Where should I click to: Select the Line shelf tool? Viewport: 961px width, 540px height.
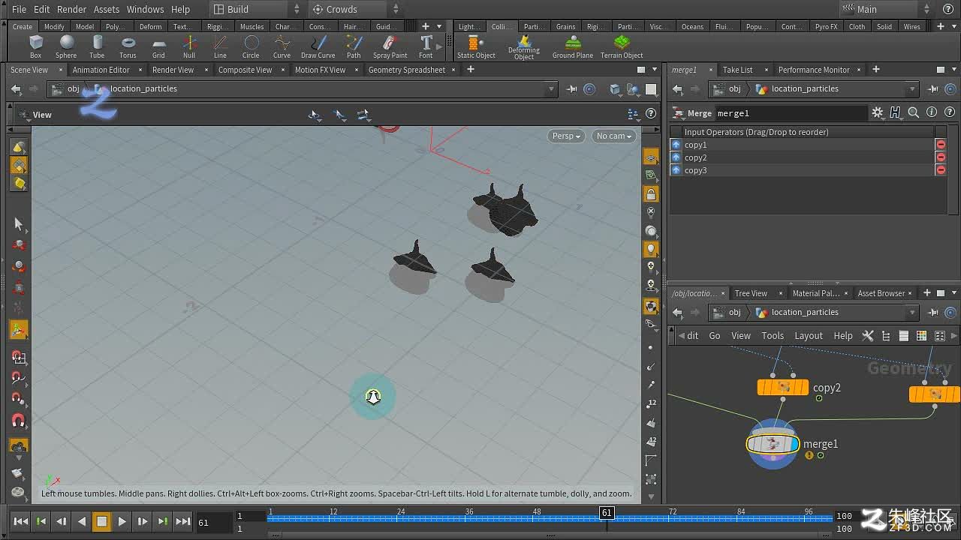(220, 46)
